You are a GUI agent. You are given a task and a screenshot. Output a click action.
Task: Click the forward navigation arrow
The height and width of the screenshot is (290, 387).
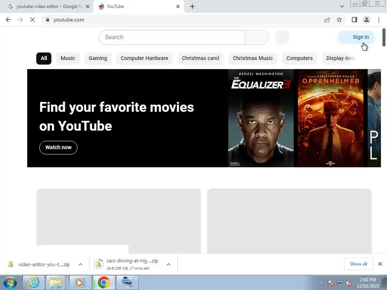point(20,20)
